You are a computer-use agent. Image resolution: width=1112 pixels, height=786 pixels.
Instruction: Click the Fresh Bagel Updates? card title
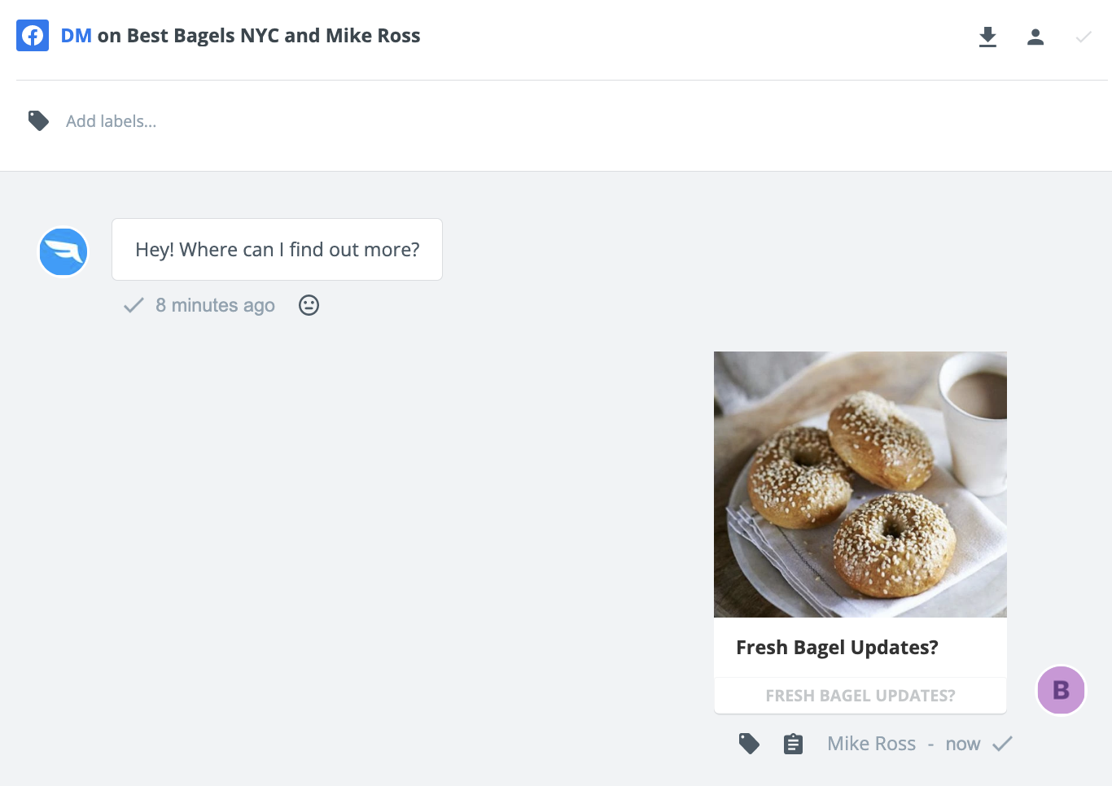click(837, 648)
